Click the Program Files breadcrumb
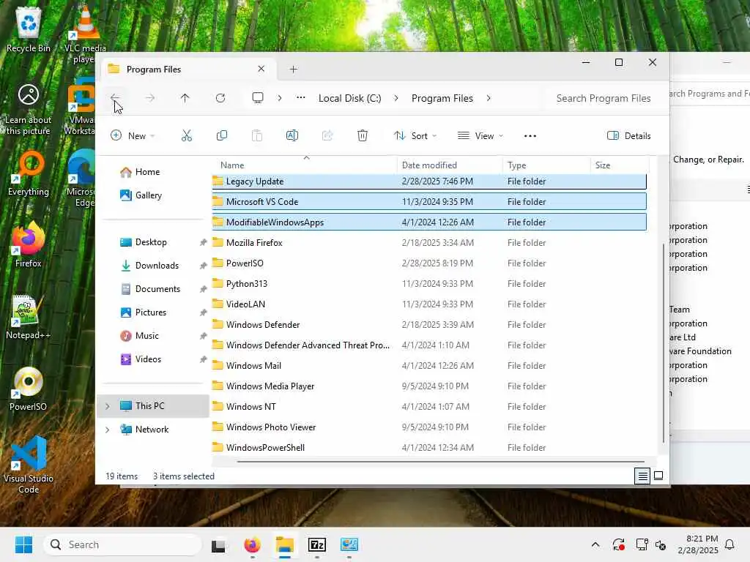Screen dimensions: 750x562 (x=442, y=98)
